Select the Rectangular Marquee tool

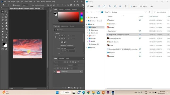[x=6, y=12]
